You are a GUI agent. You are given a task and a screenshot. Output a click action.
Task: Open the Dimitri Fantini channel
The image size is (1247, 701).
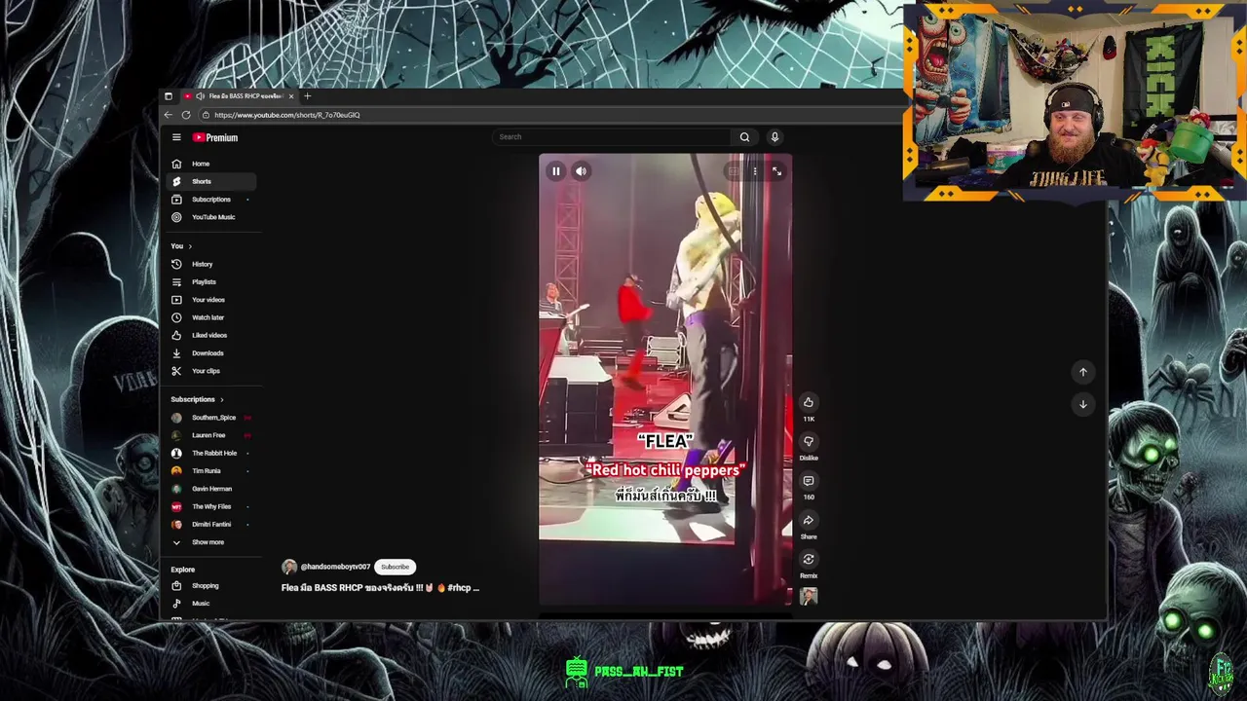click(x=210, y=524)
